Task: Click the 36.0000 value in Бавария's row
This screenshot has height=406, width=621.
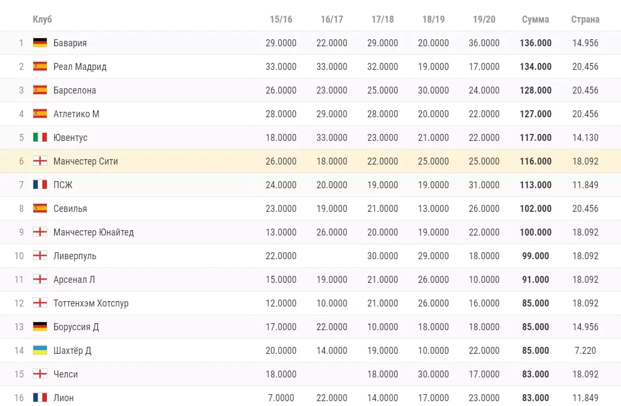Action: 484,43
